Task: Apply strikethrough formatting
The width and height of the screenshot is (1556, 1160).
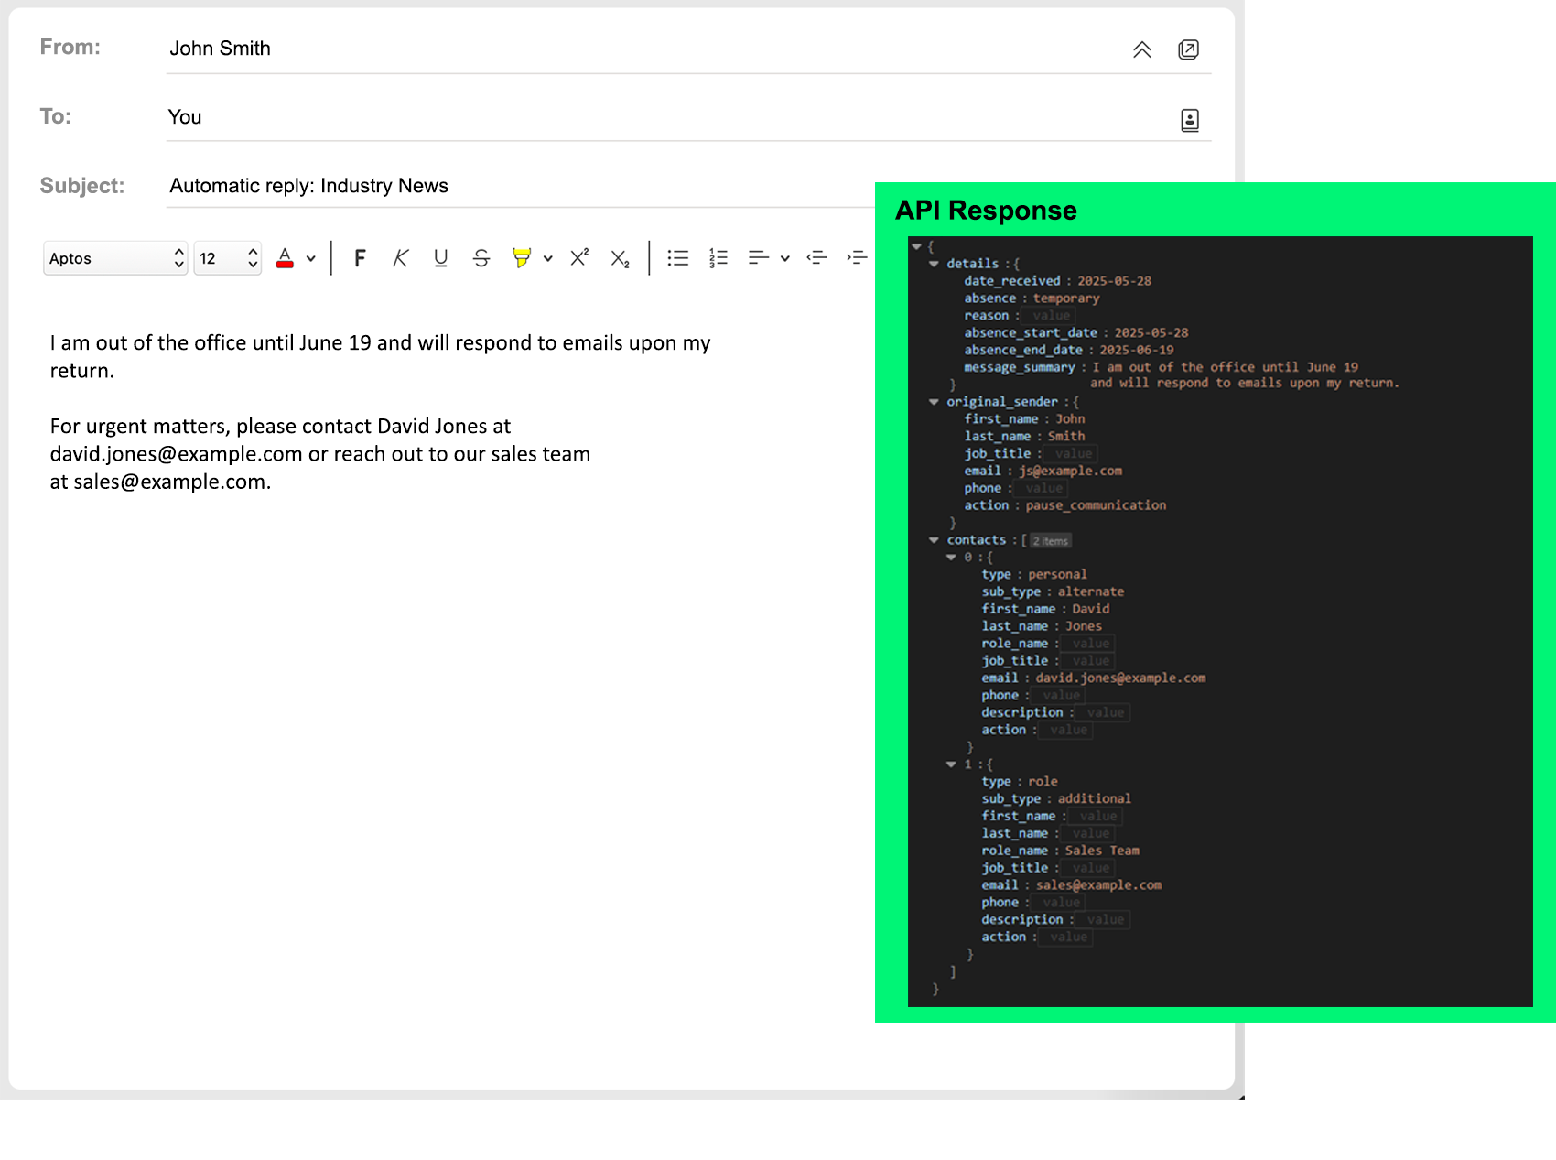Action: tap(481, 258)
